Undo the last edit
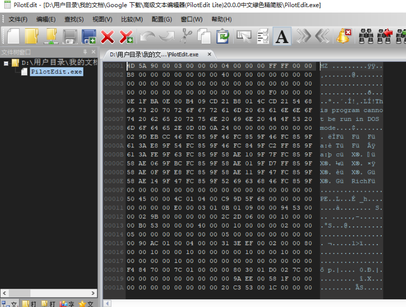Viewport: 406px width, 307px height. (x=147, y=36)
